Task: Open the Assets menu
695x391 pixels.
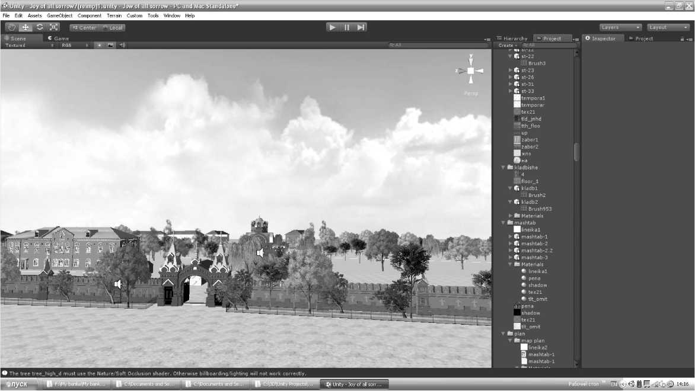Action: click(x=34, y=15)
